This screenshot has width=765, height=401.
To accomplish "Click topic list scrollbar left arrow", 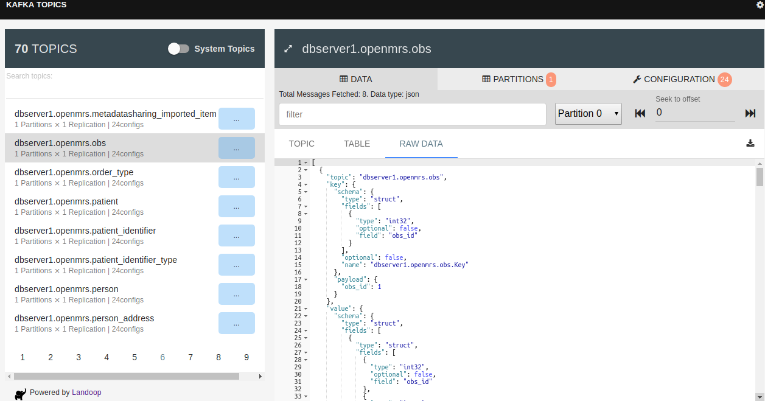I will [9, 376].
